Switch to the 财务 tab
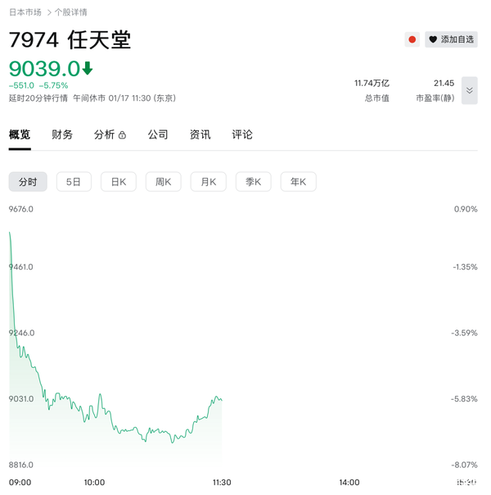The width and height of the screenshot is (491, 495). pyautogui.click(x=62, y=134)
